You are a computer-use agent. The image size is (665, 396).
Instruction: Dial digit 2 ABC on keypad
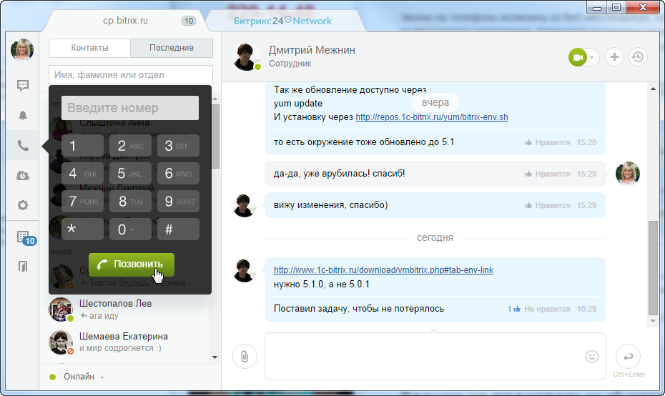click(130, 145)
